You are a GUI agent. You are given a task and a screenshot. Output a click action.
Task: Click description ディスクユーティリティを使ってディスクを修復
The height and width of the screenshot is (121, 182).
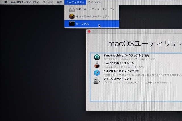pyautogui.click(x=137, y=82)
